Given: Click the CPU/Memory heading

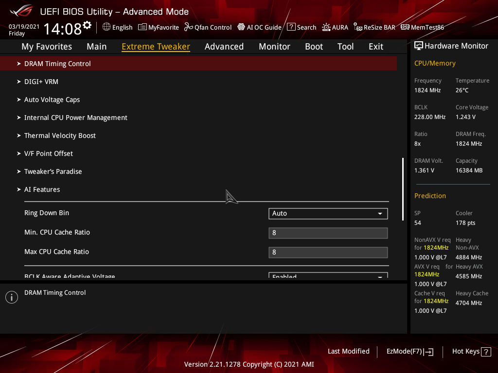Looking at the screenshot, I should click(435, 63).
